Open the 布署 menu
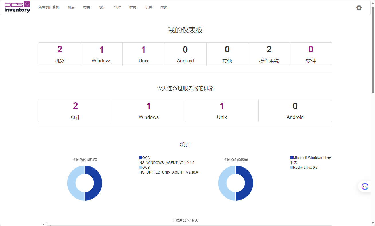This screenshot has width=375, height=226. coord(87,7)
